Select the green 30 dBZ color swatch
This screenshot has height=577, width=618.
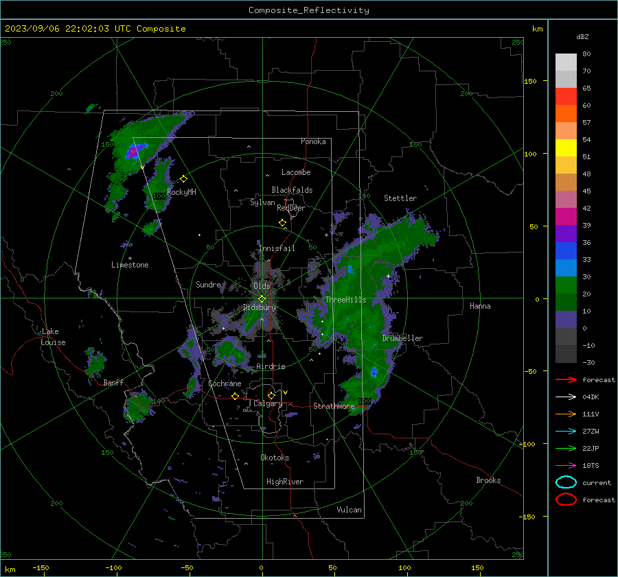[x=566, y=285]
